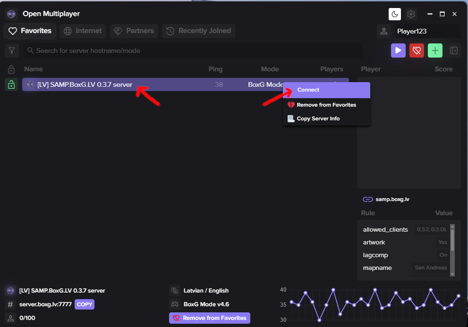Select the [LV] SAMP.BoxG.LV 0.3.7 server row
Image resolution: width=468 pixels, height=327 pixels.
tap(185, 84)
